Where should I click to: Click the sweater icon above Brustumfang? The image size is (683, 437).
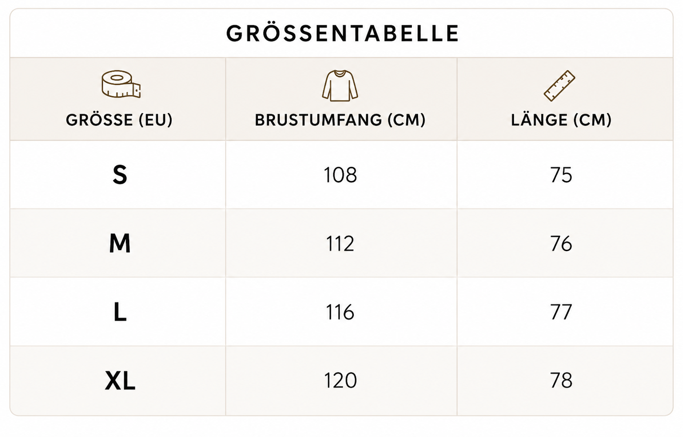(x=340, y=86)
